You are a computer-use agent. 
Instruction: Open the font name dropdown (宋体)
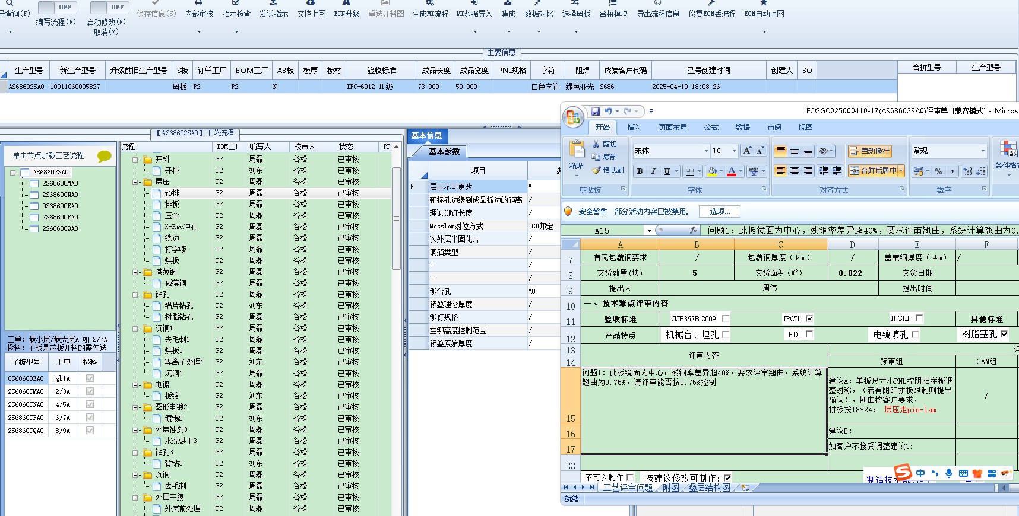[706, 151]
